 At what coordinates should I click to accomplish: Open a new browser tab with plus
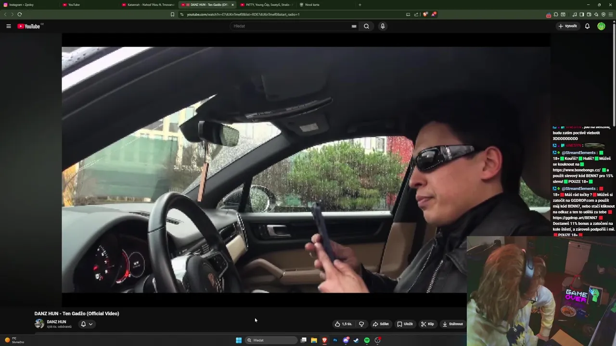pos(360,5)
